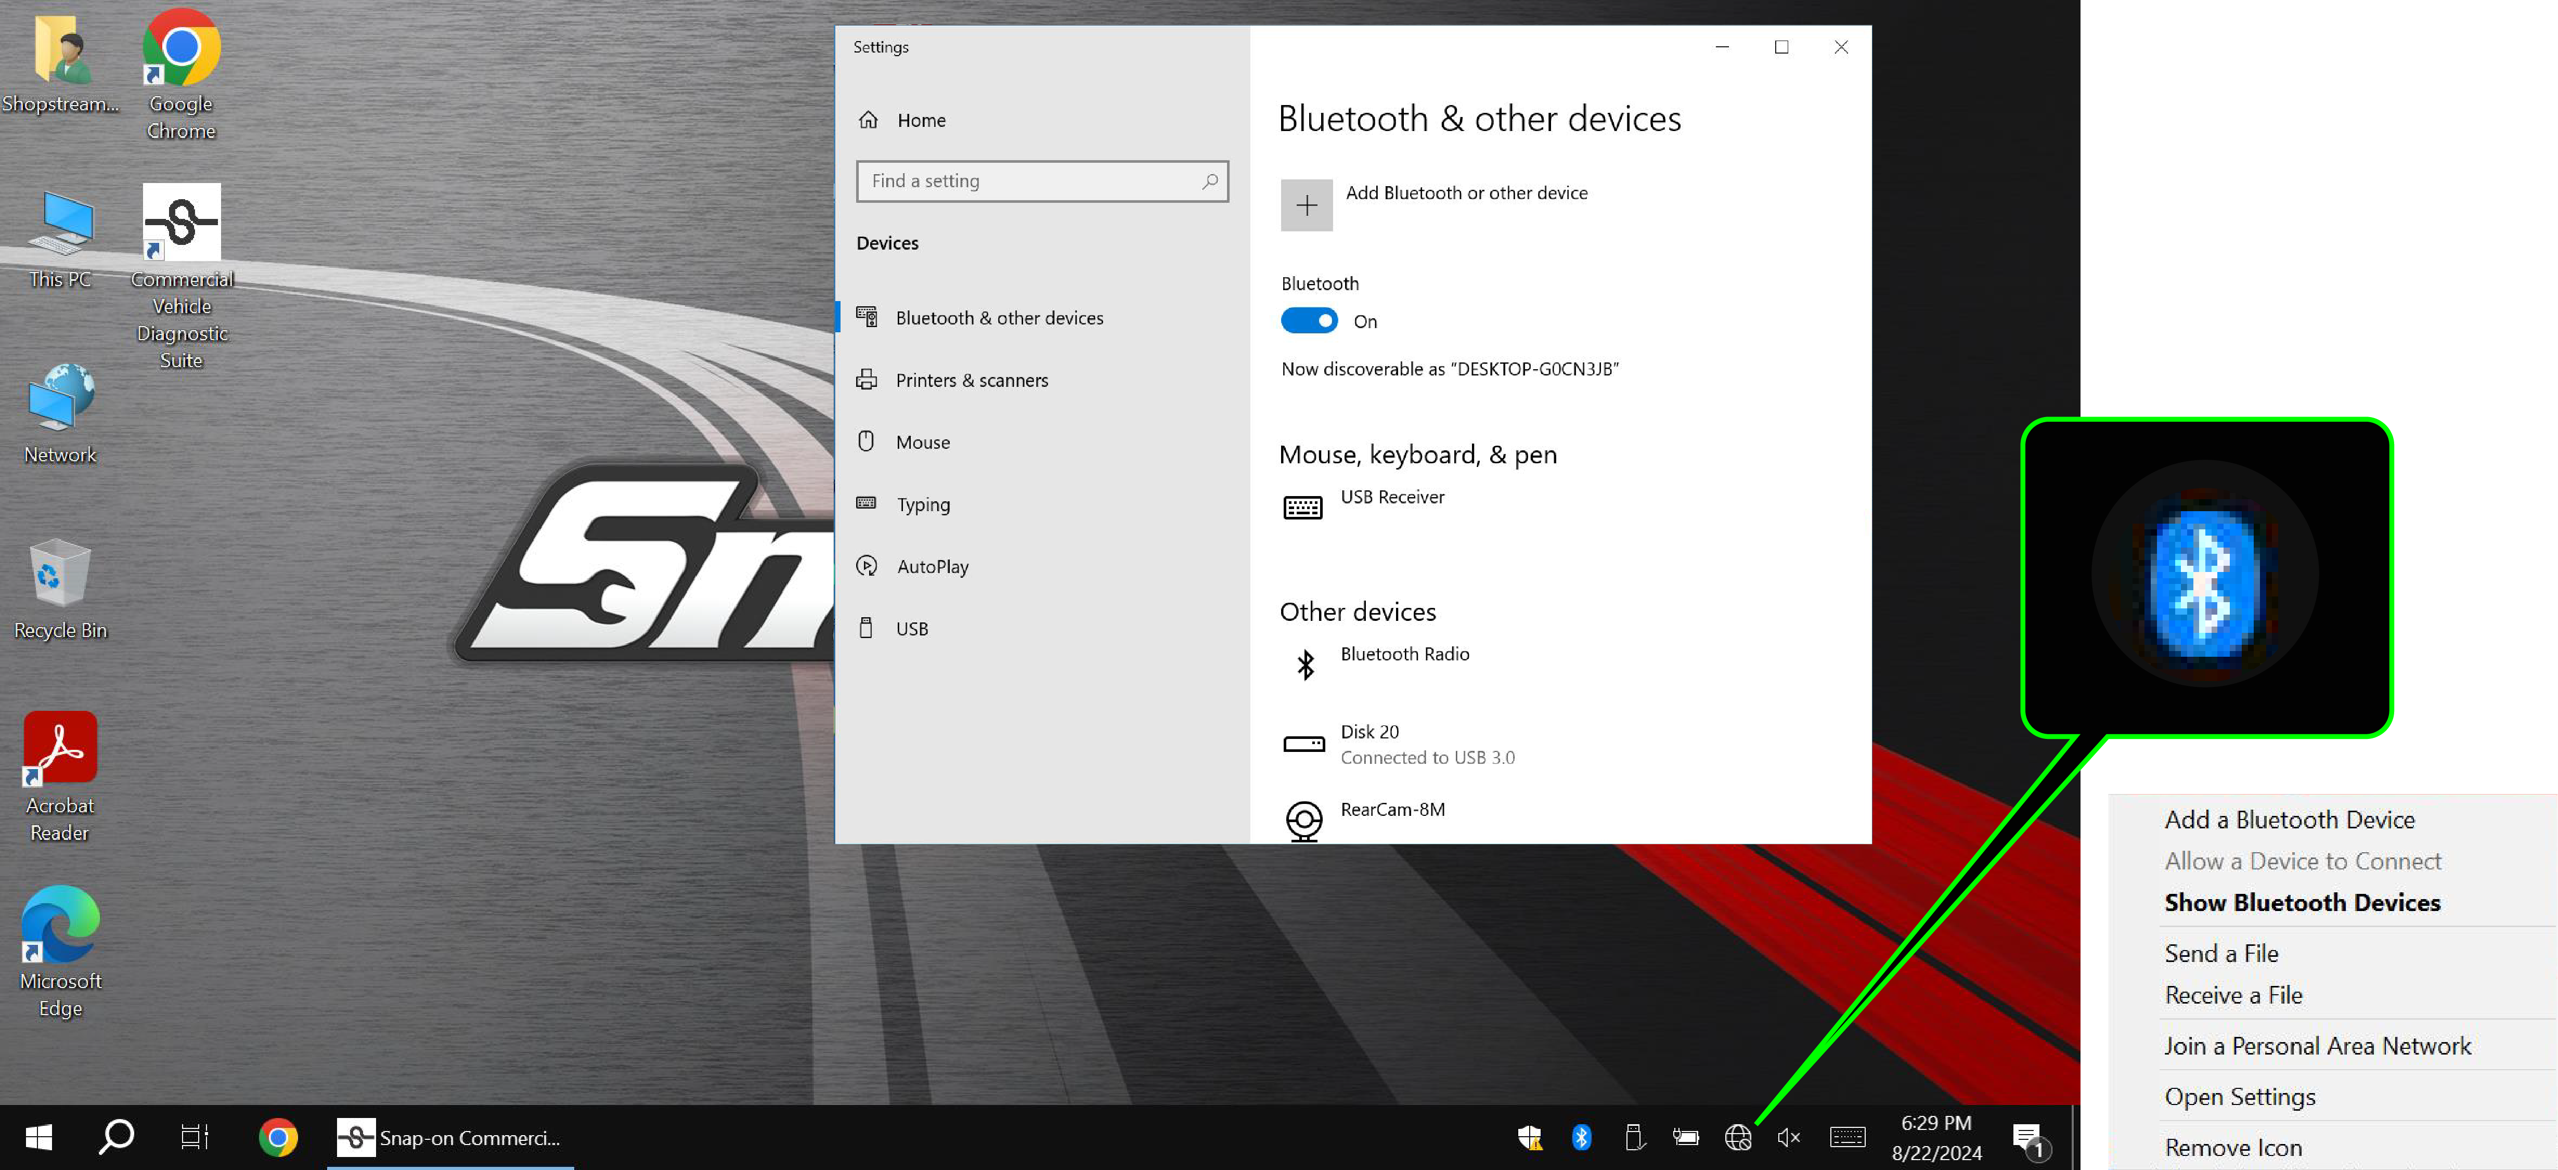Click Join a Personal Area Network
This screenshot has height=1170, width=2558.
tap(2317, 1045)
